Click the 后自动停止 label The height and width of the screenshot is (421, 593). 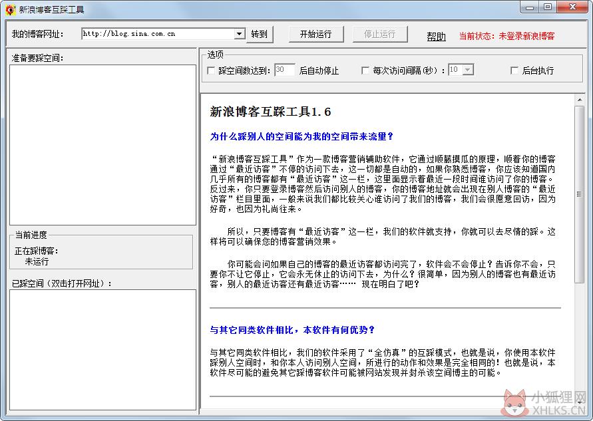319,70
